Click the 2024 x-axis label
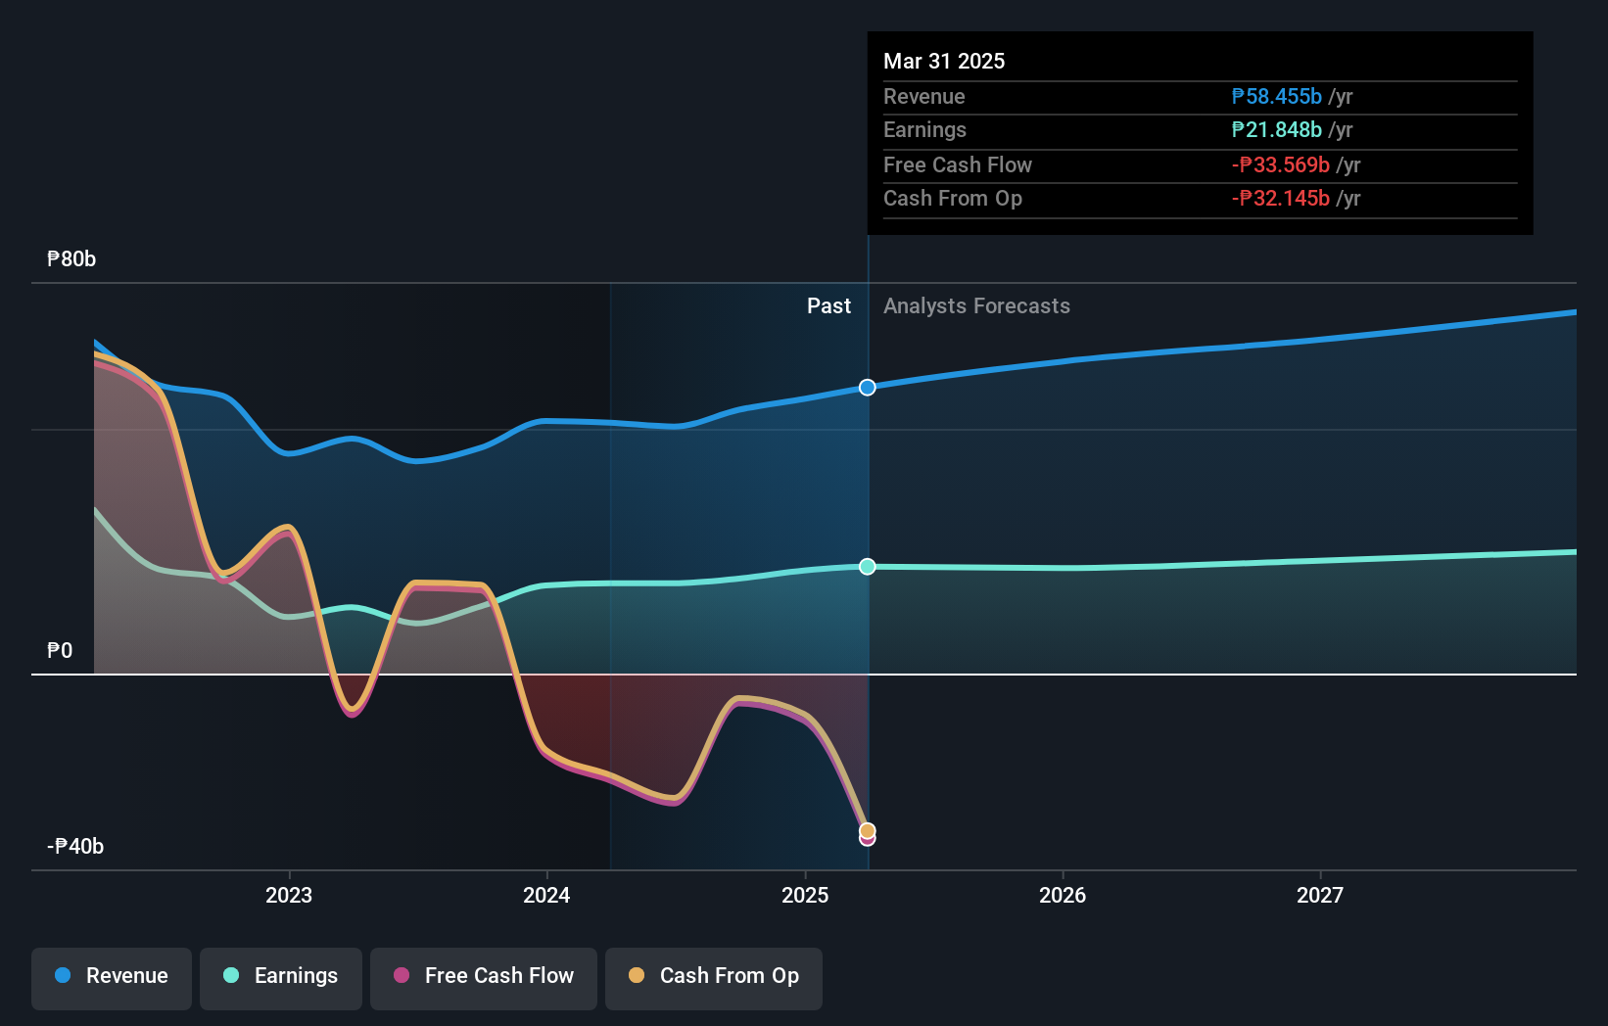This screenshot has height=1026, width=1608. click(x=546, y=895)
